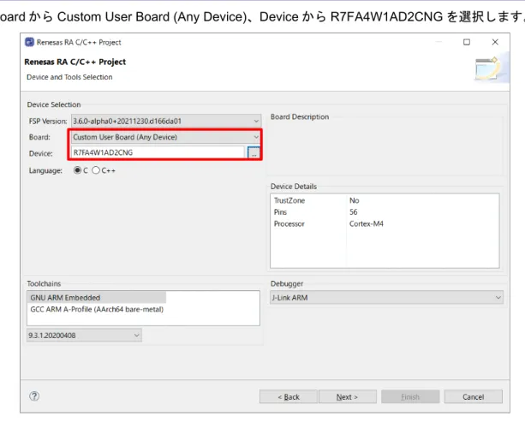Viewport: 525px width, 422px height.
Task: Select GCC ARM A-Profile toolchain entry
Action: (x=97, y=309)
